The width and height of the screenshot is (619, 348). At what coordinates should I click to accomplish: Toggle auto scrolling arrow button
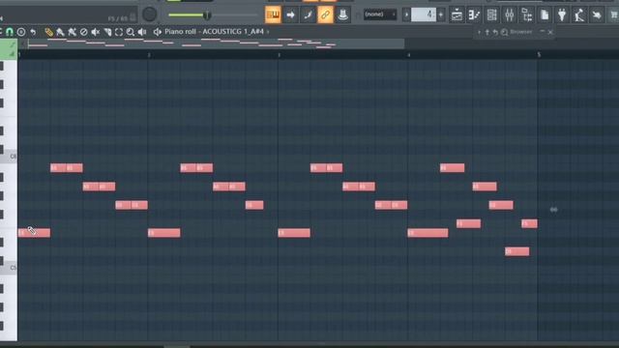coord(290,15)
